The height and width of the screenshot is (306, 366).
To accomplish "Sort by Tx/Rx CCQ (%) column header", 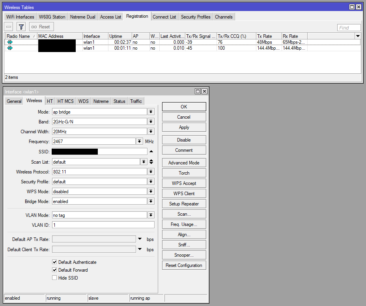I will pos(236,36).
